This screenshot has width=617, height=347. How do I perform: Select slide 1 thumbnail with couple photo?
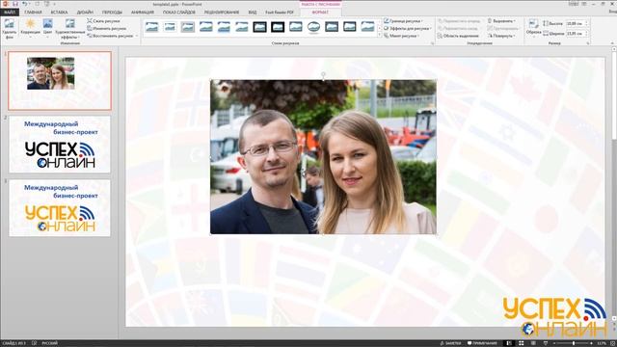pyautogui.click(x=60, y=80)
